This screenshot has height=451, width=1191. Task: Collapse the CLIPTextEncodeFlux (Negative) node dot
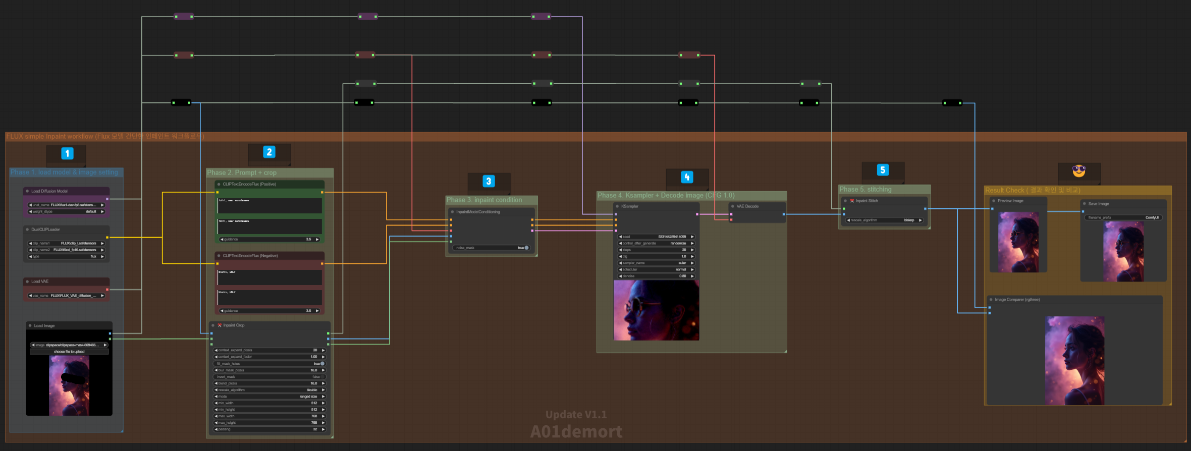point(219,256)
